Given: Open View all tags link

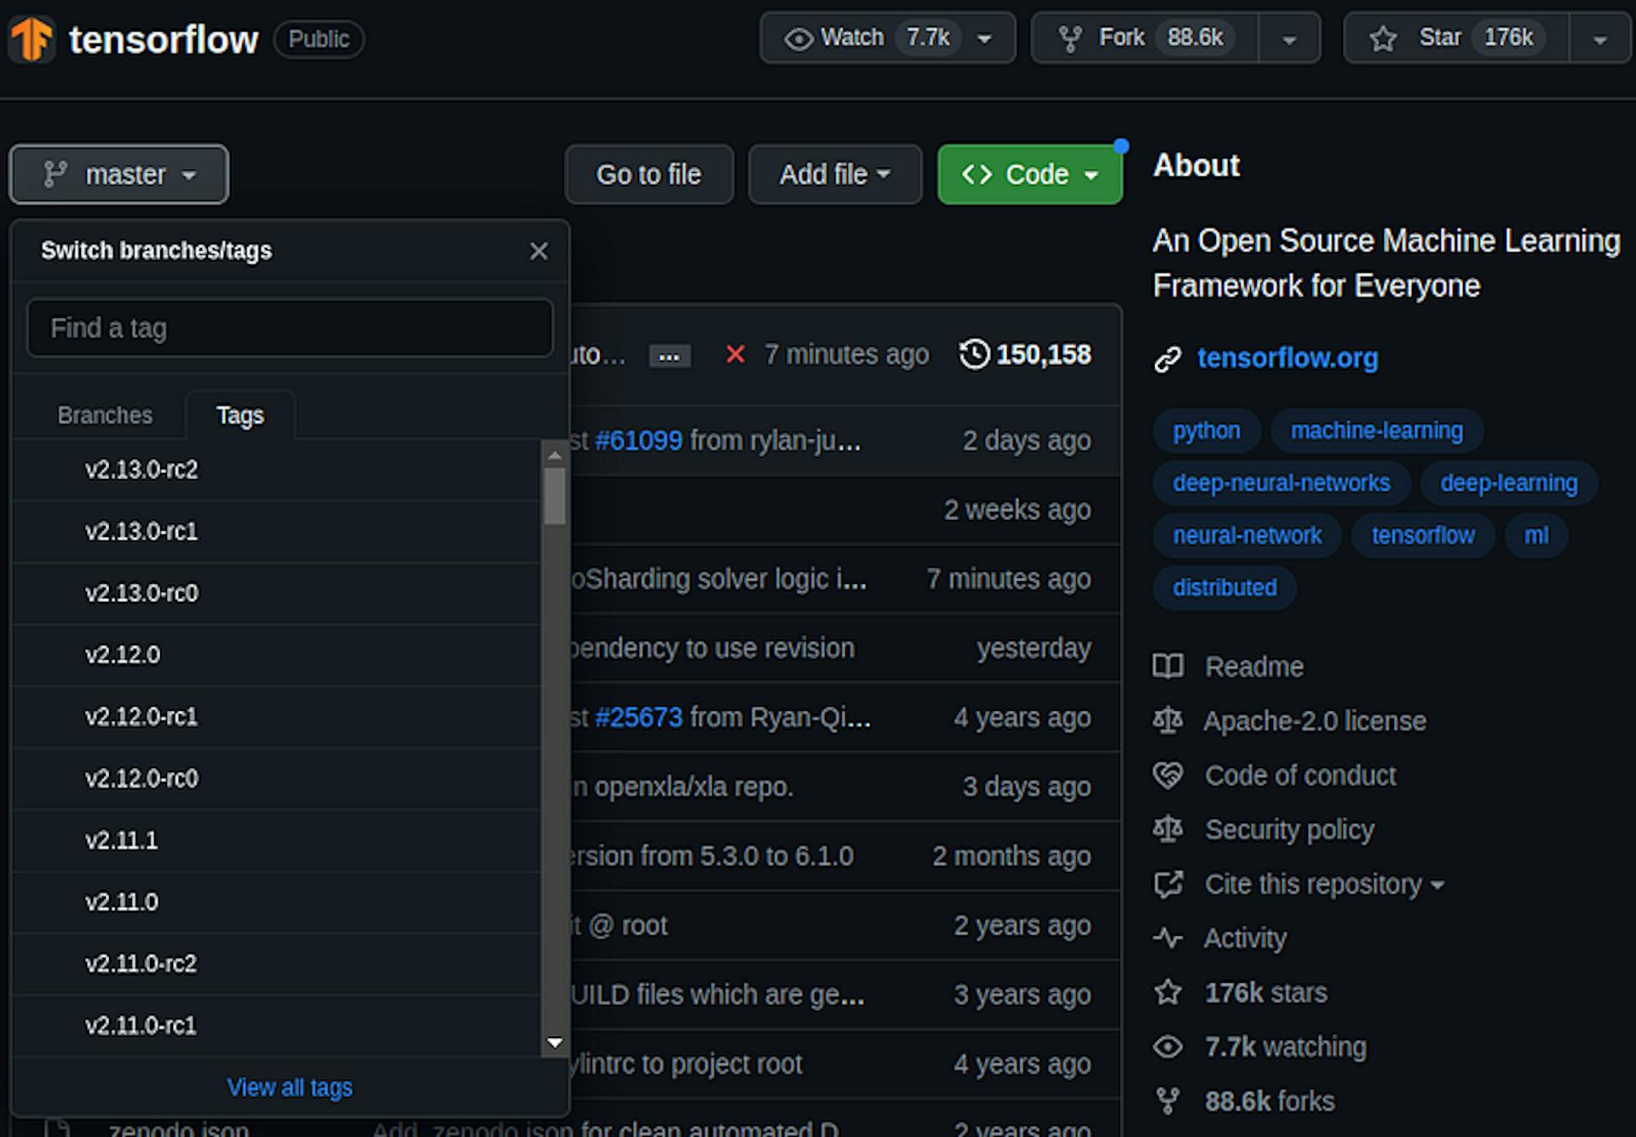Looking at the screenshot, I should [x=289, y=1088].
